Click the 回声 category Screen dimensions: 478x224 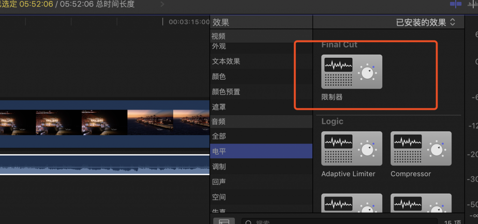218,182
